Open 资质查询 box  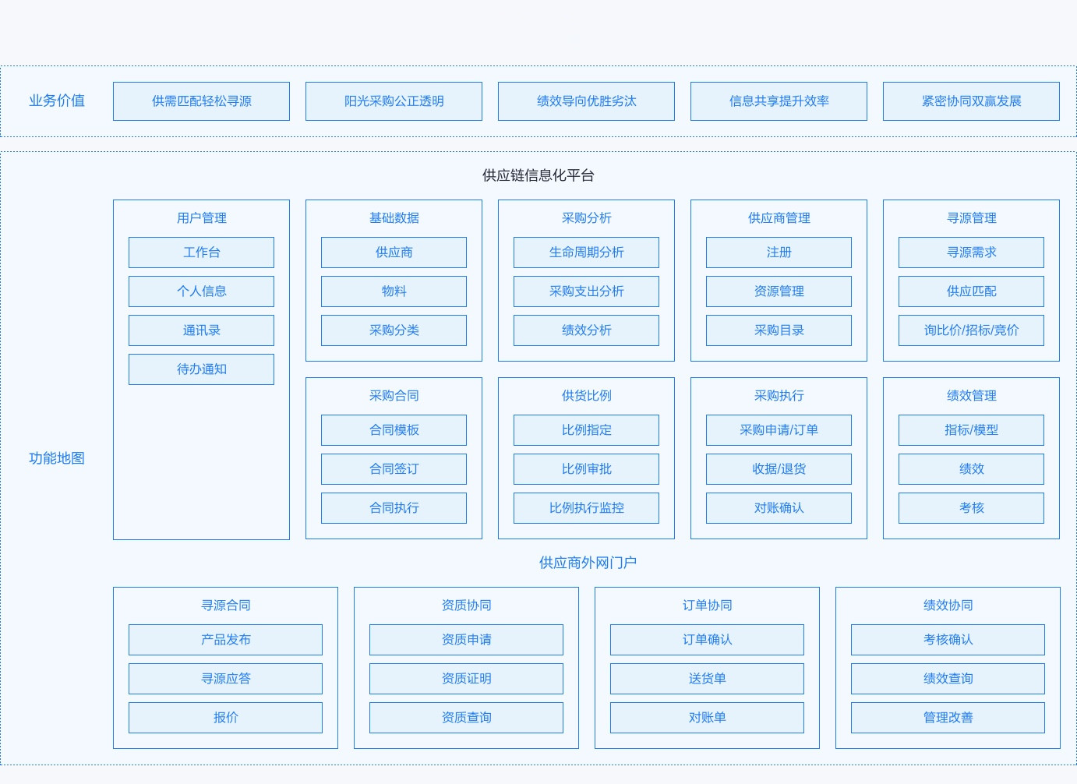pos(466,718)
